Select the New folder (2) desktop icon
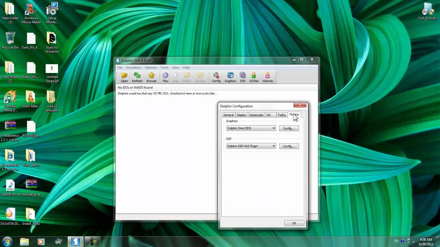Viewport: 440px width, 247px height. (10, 72)
